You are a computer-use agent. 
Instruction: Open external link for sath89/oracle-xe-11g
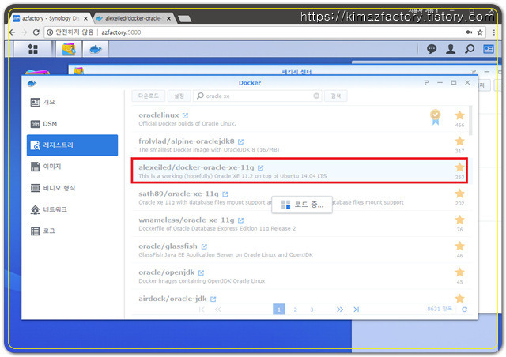(x=225, y=194)
